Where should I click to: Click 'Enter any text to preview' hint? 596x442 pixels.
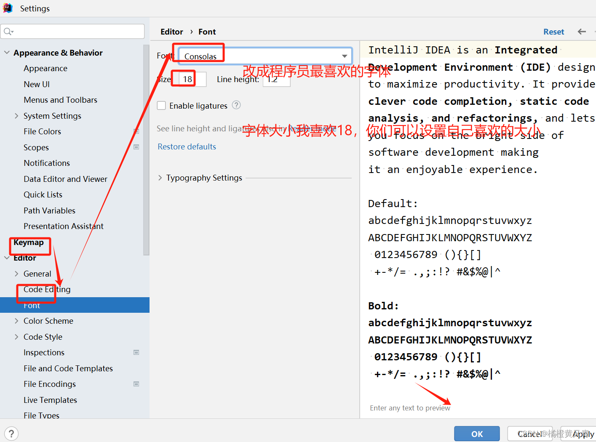coord(410,408)
